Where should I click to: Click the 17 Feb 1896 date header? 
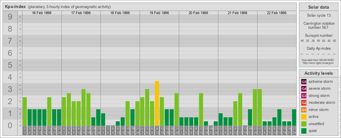click(81, 13)
